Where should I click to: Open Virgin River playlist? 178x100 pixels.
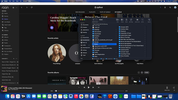click(x=5, y=74)
